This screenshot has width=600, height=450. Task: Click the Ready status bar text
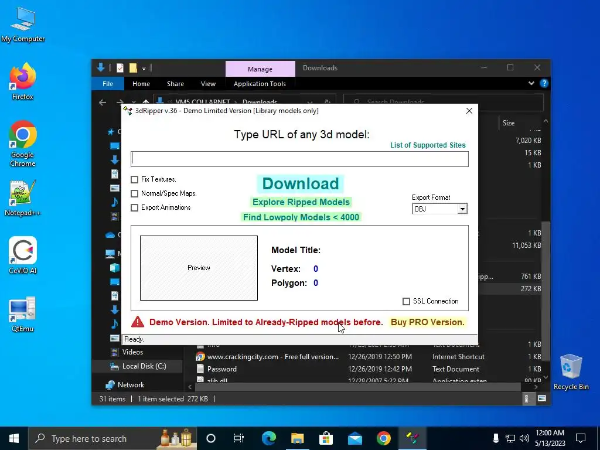pyautogui.click(x=134, y=339)
